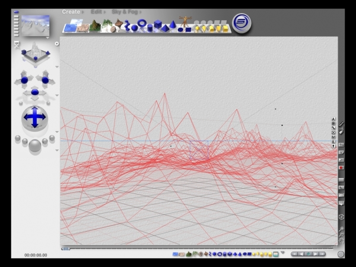Image resolution: width=356 pixels, height=267 pixels.
Task: Click the up arrow attribute button
Action: coord(333,146)
